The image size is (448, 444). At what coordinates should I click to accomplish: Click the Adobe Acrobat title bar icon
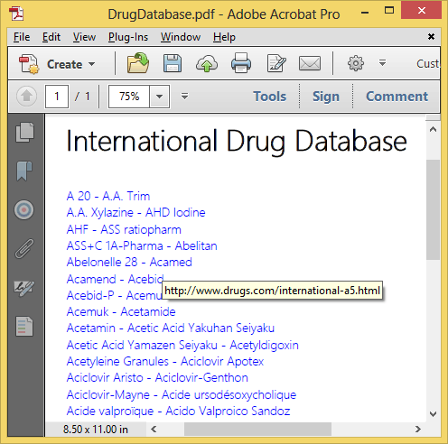click(x=16, y=14)
